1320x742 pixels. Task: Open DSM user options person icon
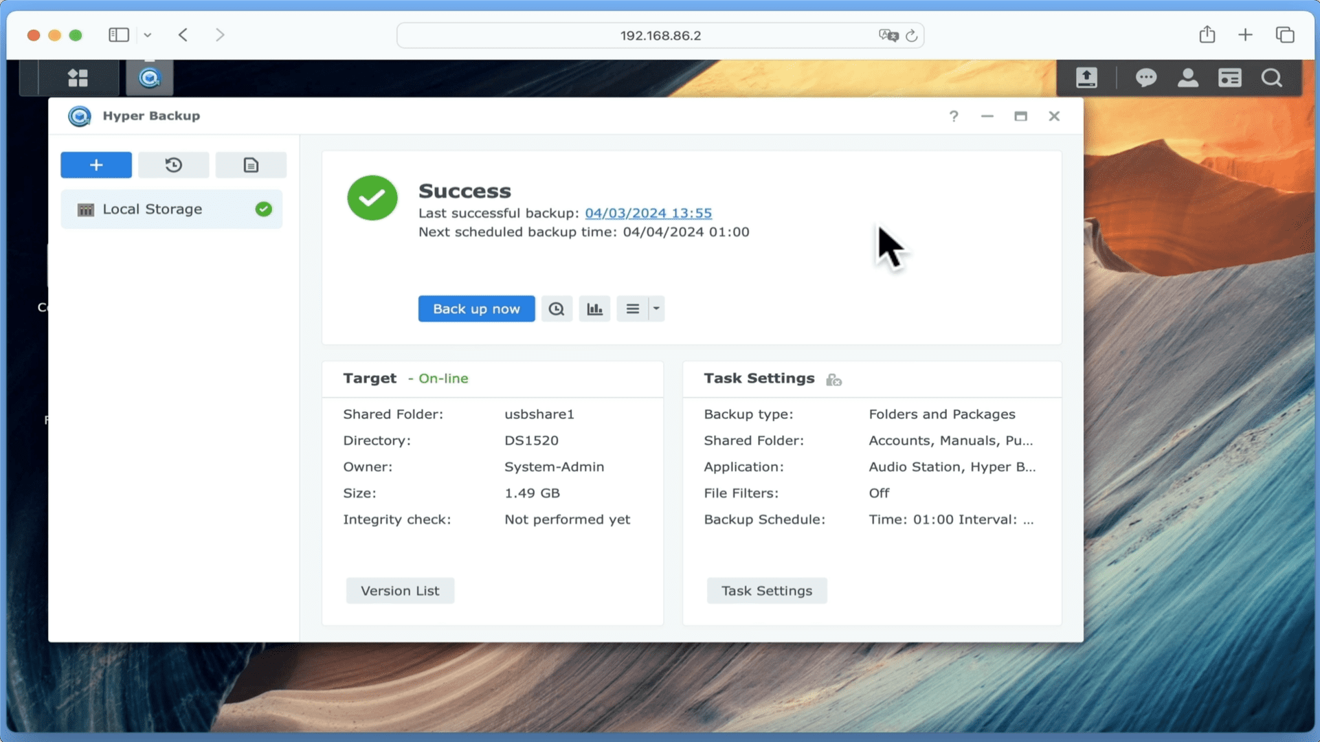coord(1188,78)
